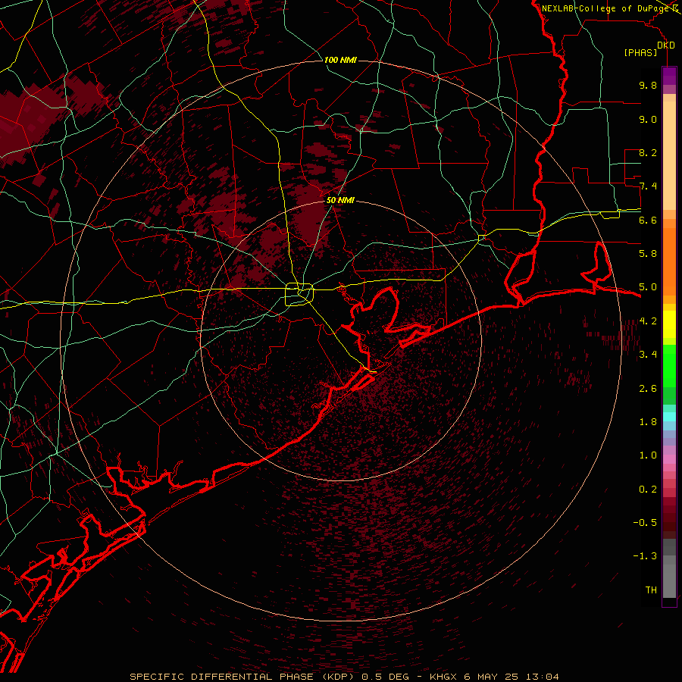Image resolution: width=682 pixels, height=682 pixels.
Task: Click the 0.2 value on the color scale
Action: pos(648,490)
